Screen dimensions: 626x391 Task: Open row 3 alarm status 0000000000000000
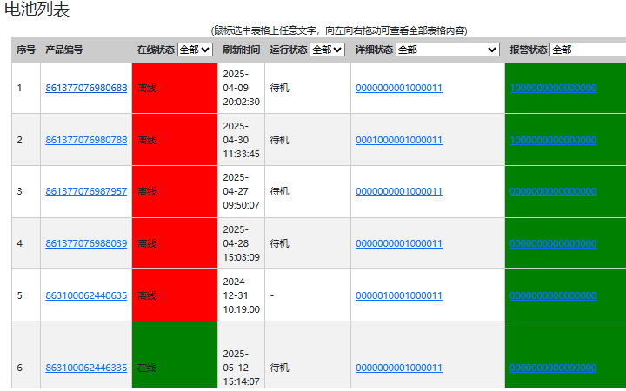pos(553,191)
